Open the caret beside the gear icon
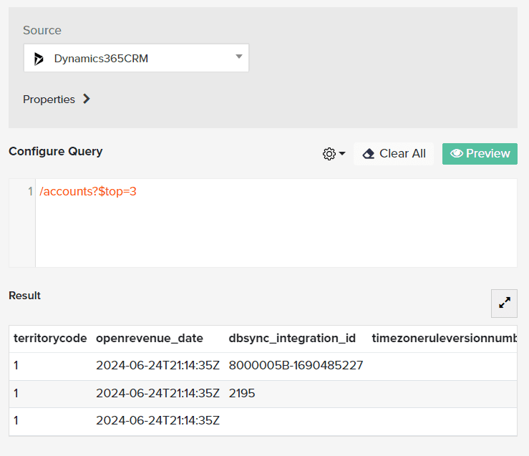 pyautogui.click(x=342, y=154)
